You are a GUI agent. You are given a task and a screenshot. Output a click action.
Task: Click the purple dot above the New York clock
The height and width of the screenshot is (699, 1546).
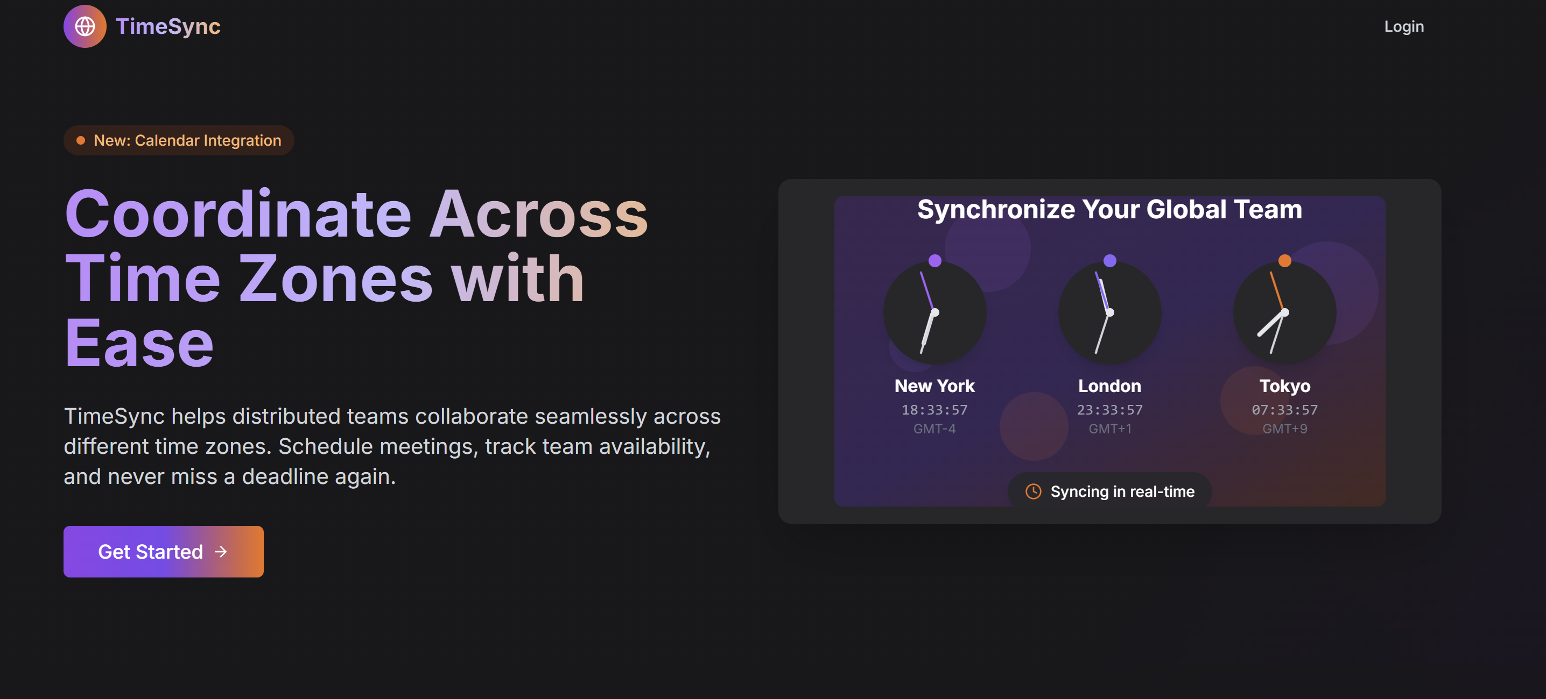[934, 261]
